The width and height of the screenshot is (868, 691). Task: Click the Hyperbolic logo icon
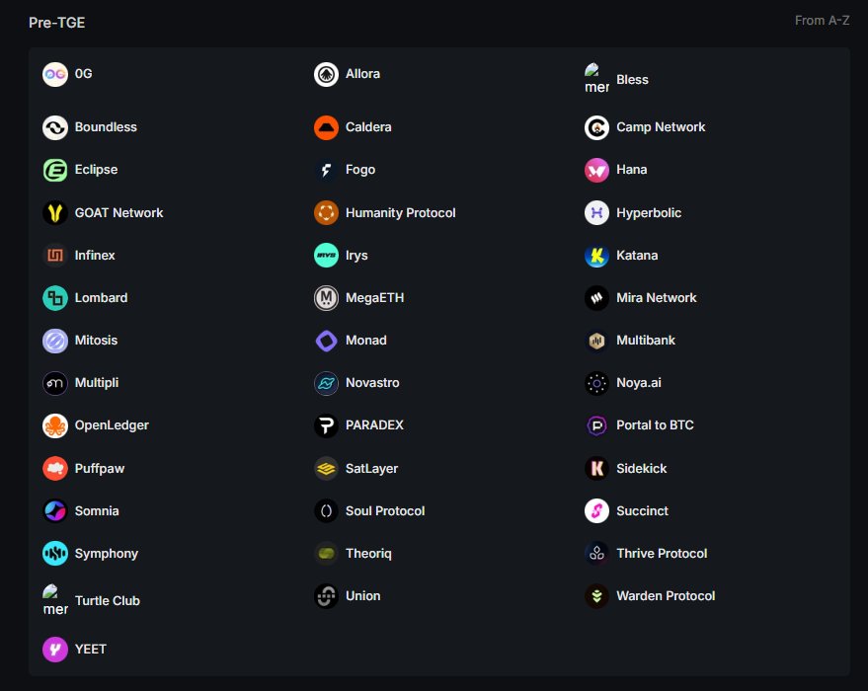[x=596, y=213]
